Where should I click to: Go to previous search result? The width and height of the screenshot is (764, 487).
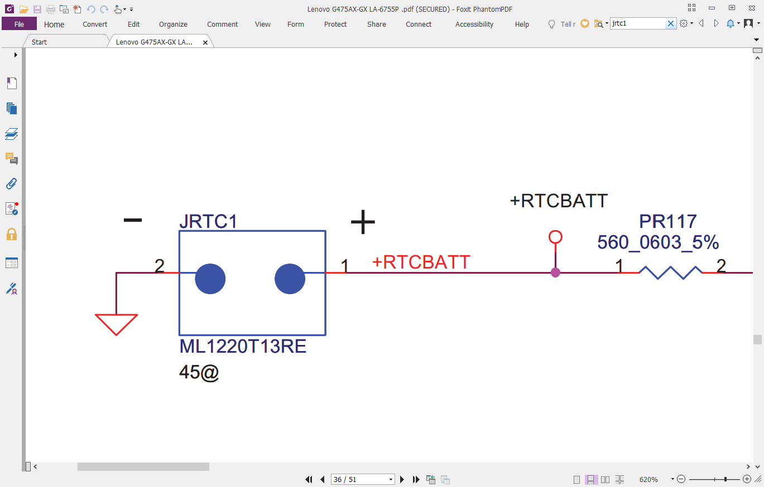[701, 23]
